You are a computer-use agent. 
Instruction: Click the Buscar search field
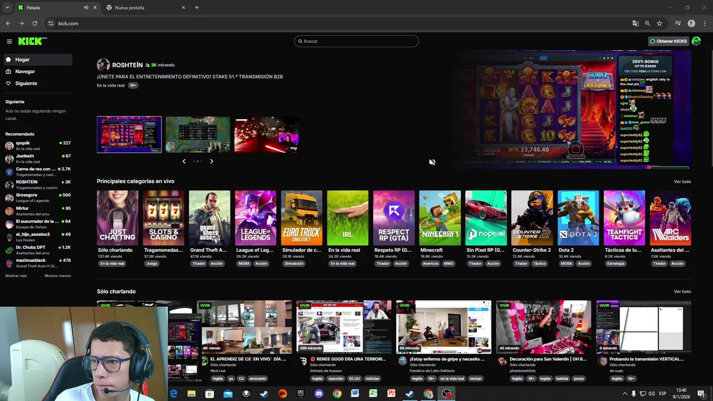point(356,41)
